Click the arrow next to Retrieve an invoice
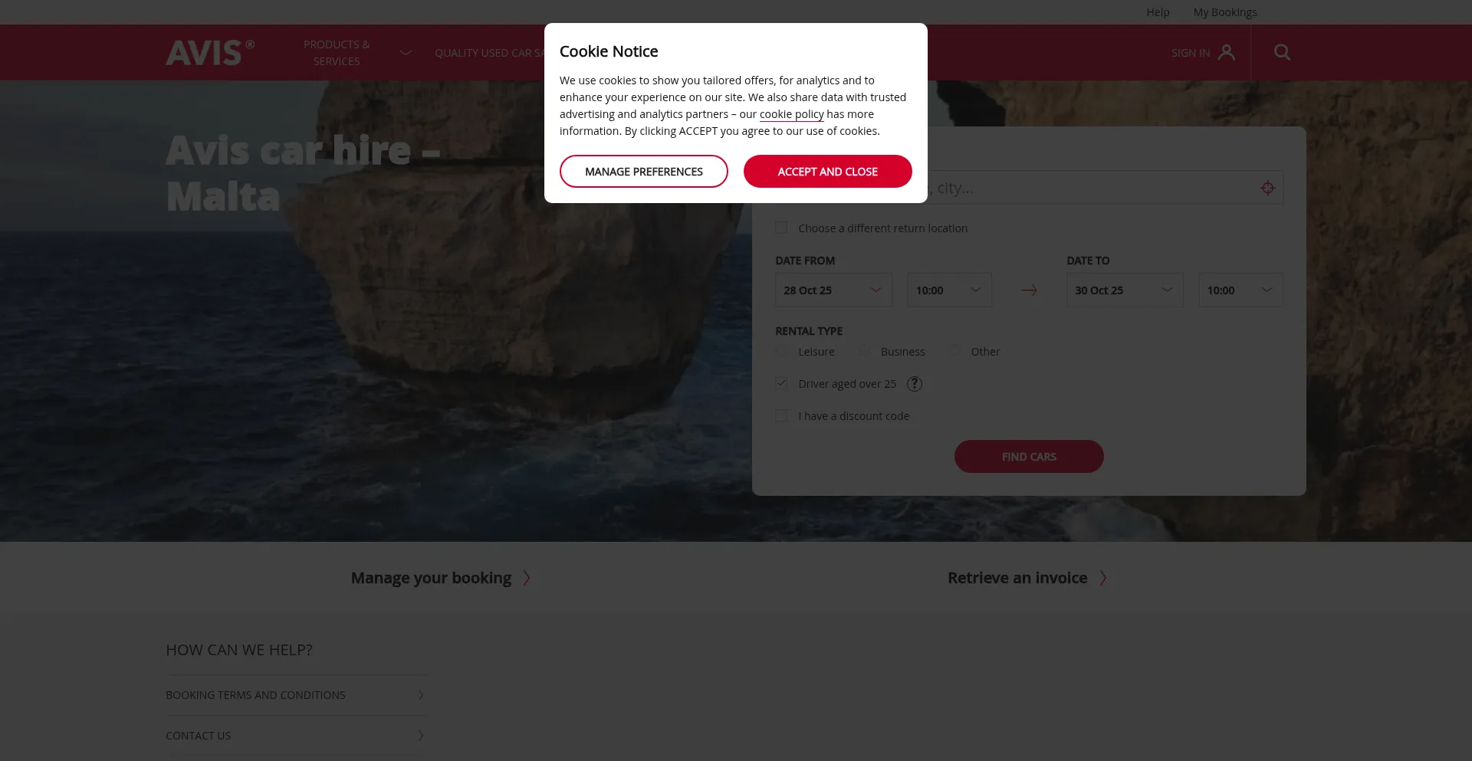 click(1102, 578)
